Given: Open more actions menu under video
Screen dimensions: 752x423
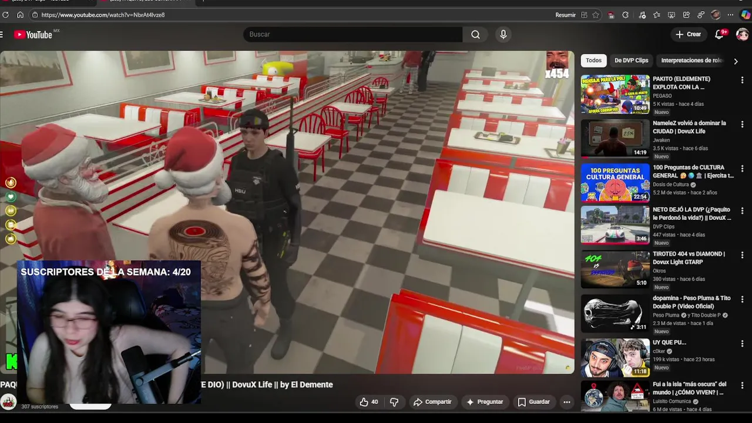Looking at the screenshot, I should tap(567, 402).
